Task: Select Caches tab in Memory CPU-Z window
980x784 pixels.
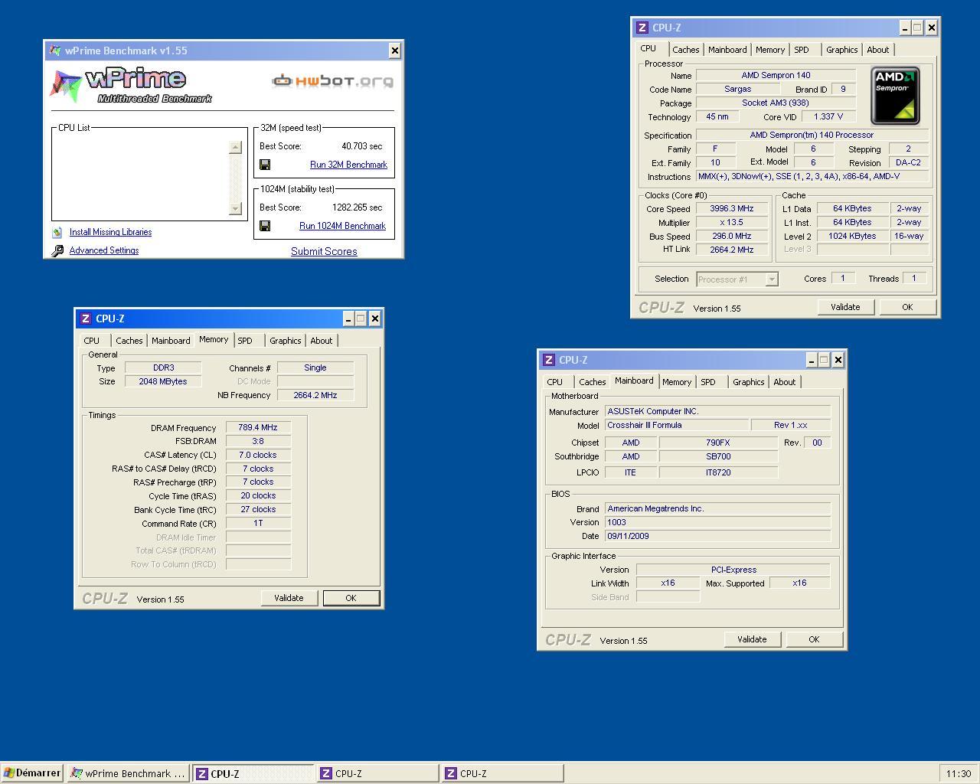Action: (129, 341)
